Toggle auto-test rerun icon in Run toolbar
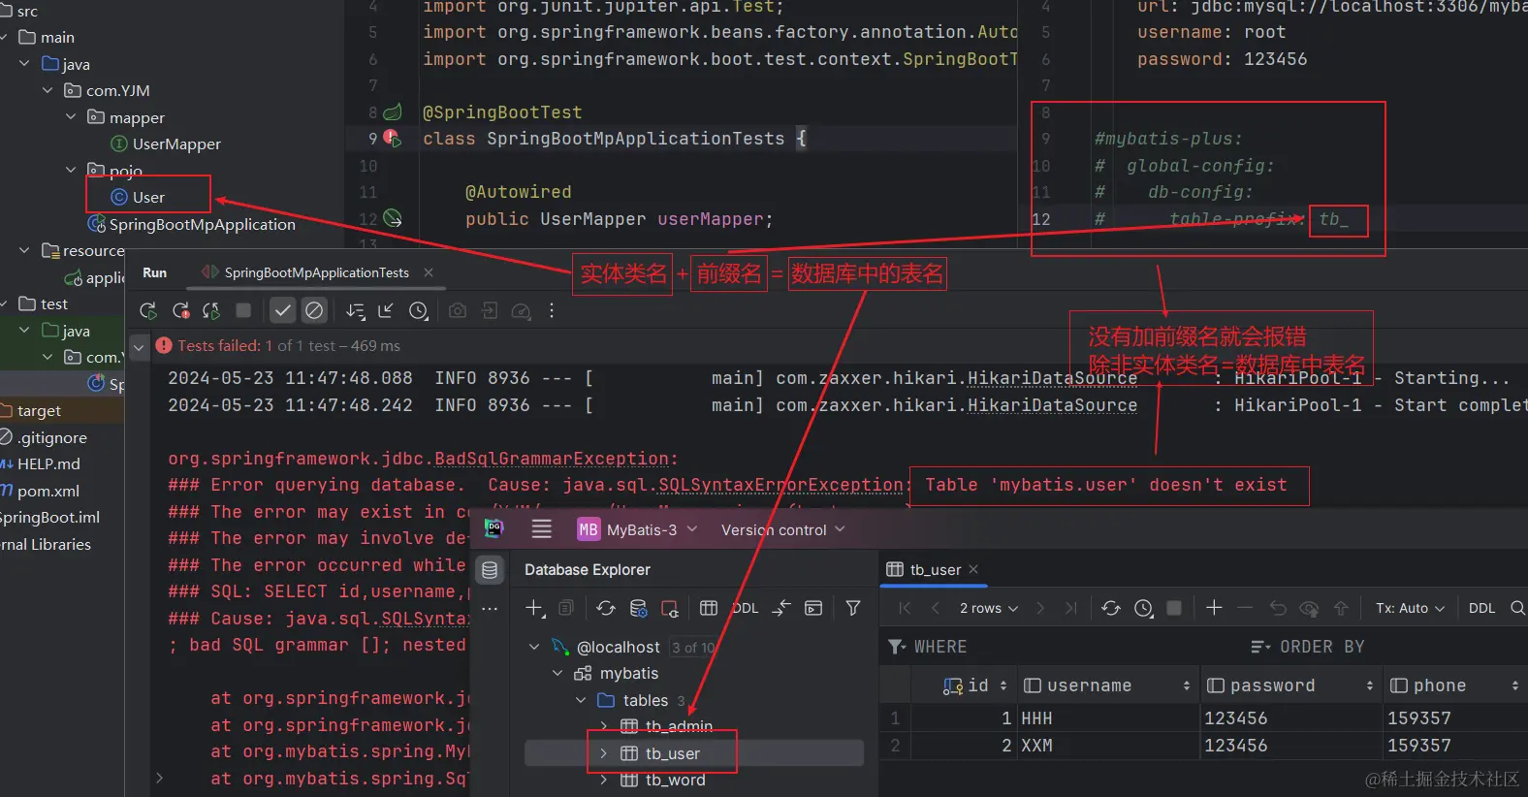This screenshot has width=1528, height=797. point(211,311)
